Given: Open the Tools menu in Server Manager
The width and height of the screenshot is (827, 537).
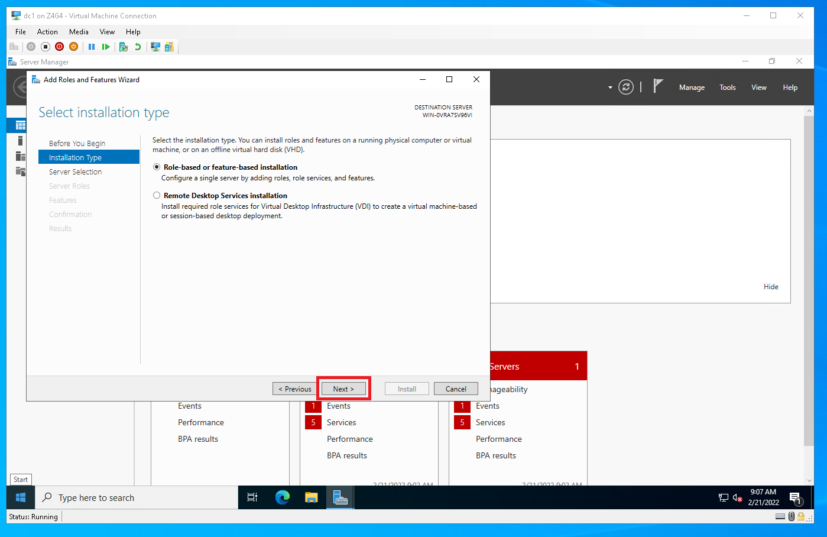Looking at the screenshot, I should 728,88.
